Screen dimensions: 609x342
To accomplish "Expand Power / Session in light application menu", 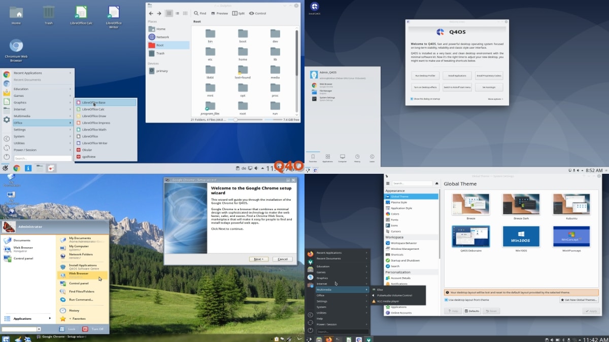I will click(x=43, y=150).
